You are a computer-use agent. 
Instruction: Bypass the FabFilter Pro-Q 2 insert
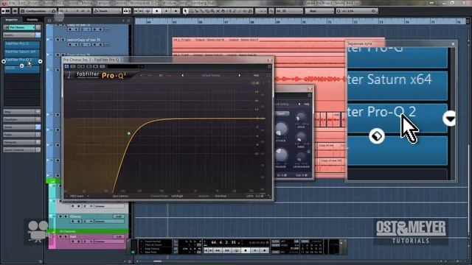pos(4,61)
